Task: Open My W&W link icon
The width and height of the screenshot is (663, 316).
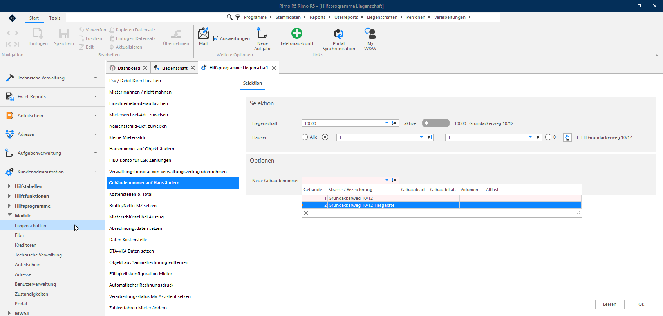Action: [x=370, y=34]
